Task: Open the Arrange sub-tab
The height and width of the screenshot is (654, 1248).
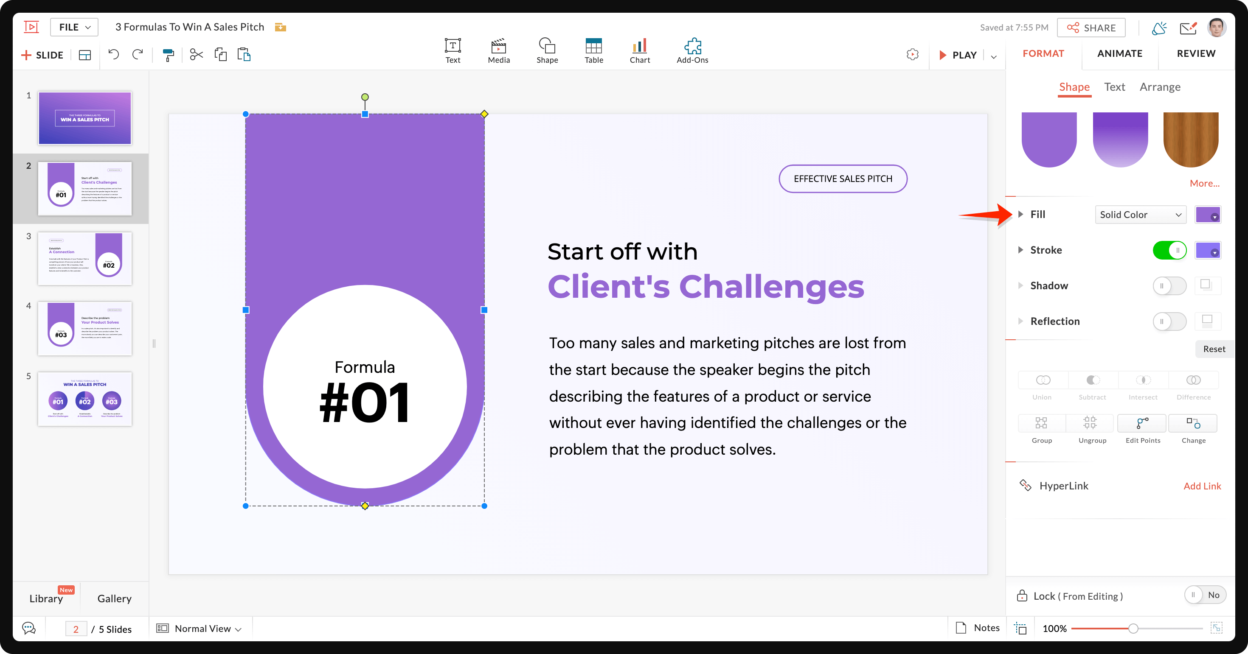Action: (1159, 87)
